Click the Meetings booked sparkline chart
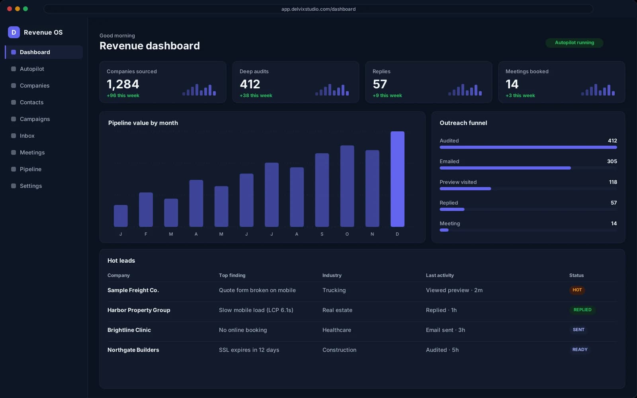Screen dimensions: 637x398 pyautogui.click(x=598, y=90)
